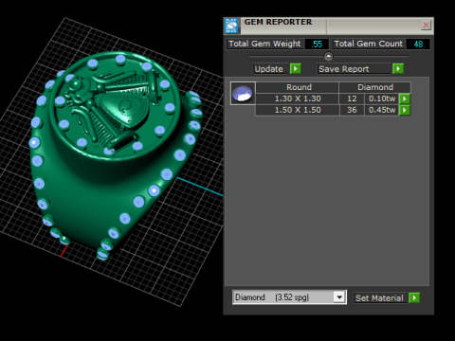This screenshot has height=341, width=455.
Task: Click the 0.10tw weight cell
Action: pyautogui.click(x=382, y=99)
